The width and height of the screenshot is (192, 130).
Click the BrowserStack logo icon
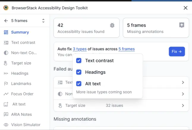pyautogui.click(x=6, y=8)
